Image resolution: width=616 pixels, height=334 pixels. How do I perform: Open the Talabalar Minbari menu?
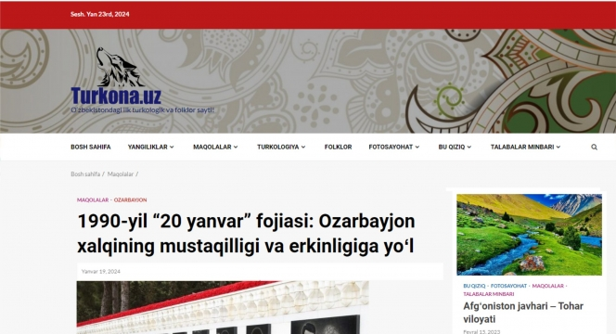tap(522, 147)
